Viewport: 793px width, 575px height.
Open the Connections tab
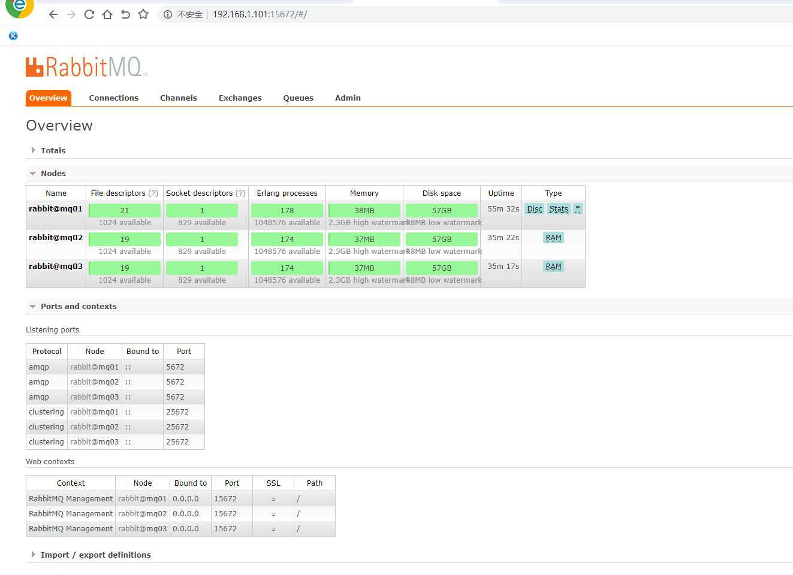click(114, 98)
